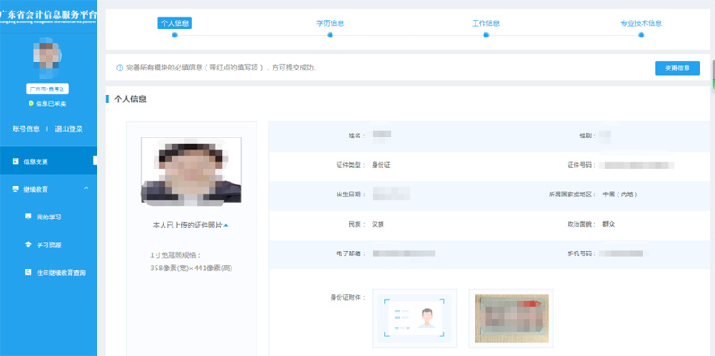
Task: Click the uploaded ID portrait photo
Action: click(191, 170)
